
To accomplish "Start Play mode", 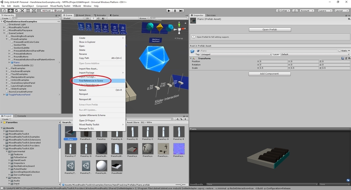I will pos(169,11).
